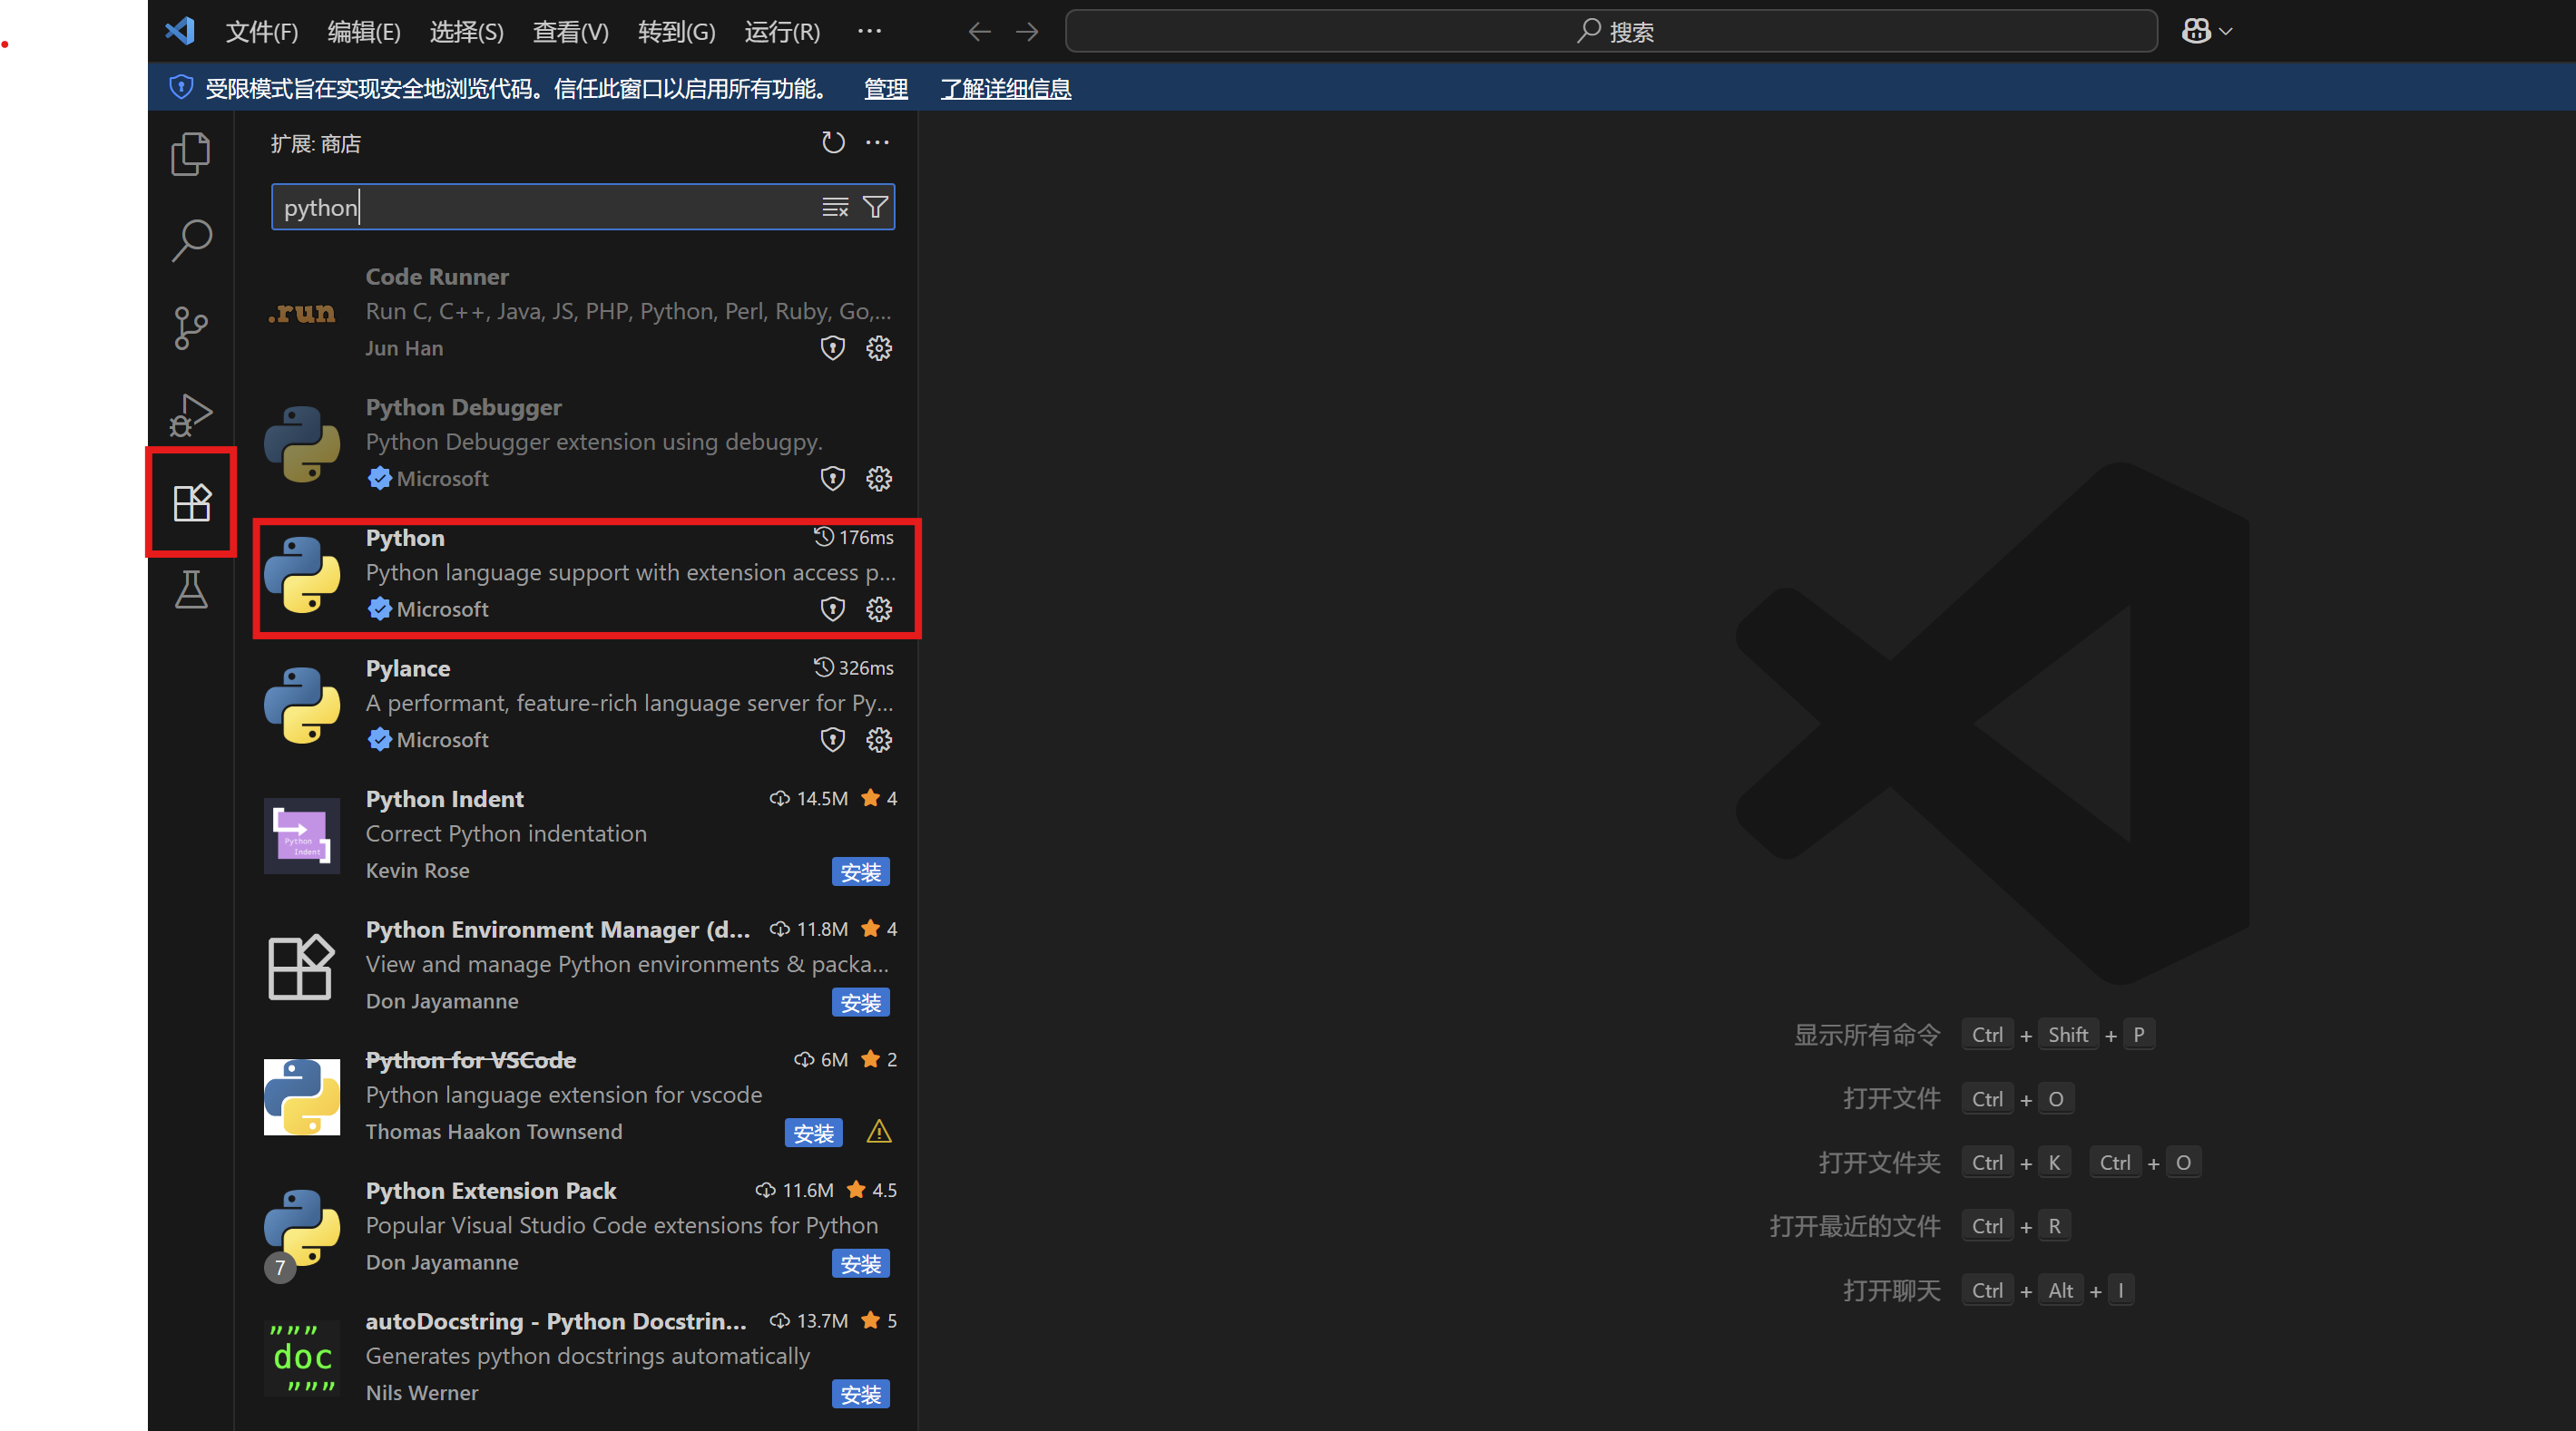Open the account dropdown top right

point(2205,31)
